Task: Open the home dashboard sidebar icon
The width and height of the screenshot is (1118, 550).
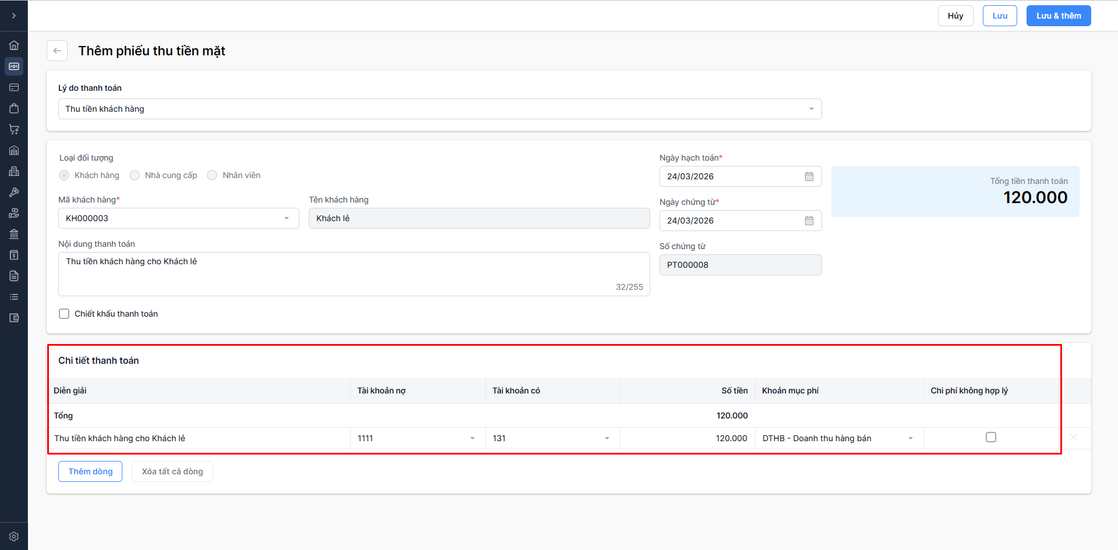Action: (x=14, y=45)
